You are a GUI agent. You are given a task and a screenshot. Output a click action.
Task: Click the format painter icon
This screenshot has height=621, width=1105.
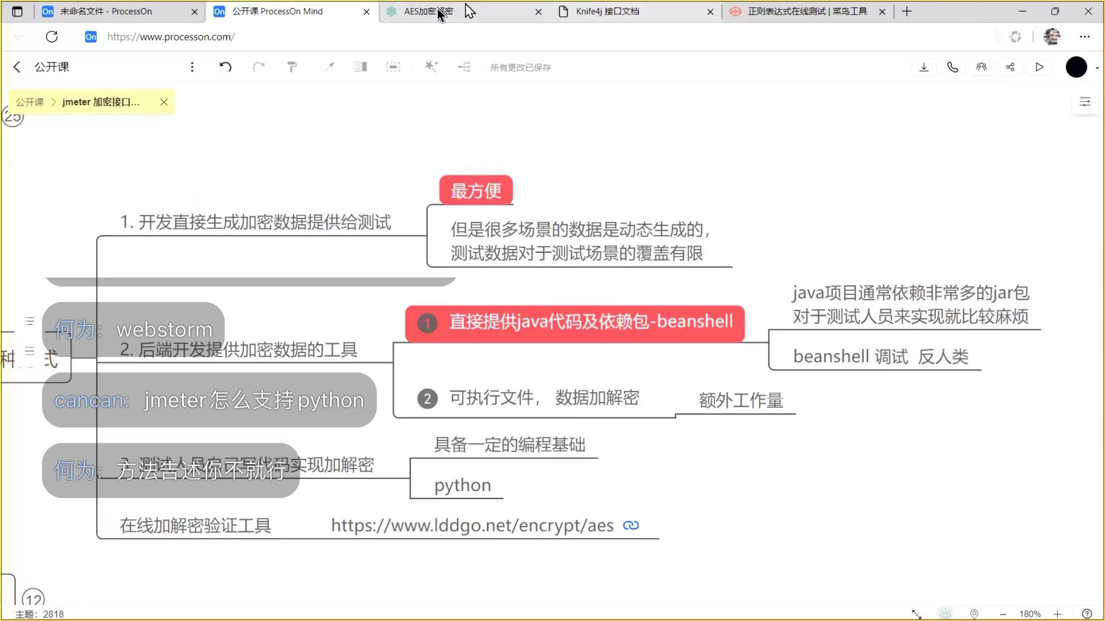292,67
